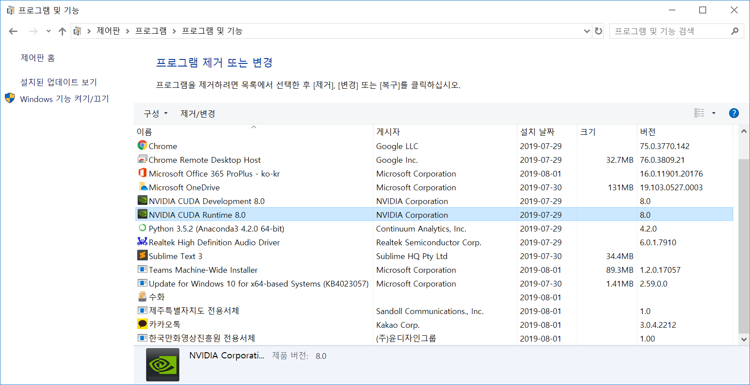Click the Sublime HQ Pty Ltd cell
The height and width of the screenshot is (385, 750).
click(x=412, y=256)
